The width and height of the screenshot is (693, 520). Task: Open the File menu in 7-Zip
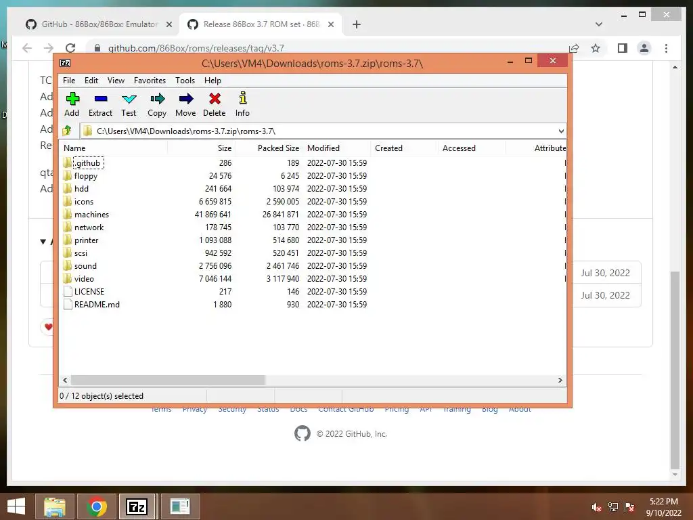[69, 81]
